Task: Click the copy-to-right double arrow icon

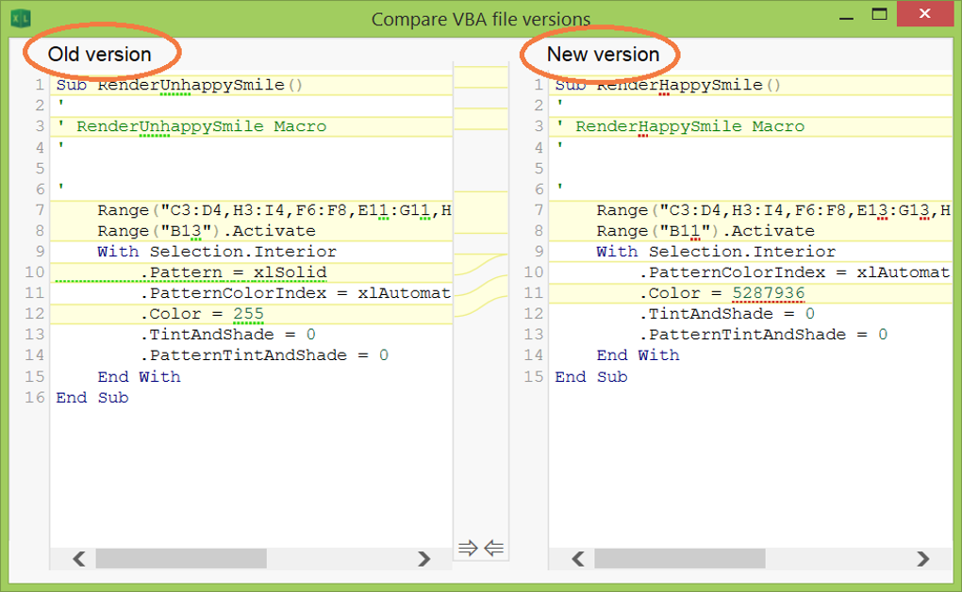Action: tap(468, 548)
